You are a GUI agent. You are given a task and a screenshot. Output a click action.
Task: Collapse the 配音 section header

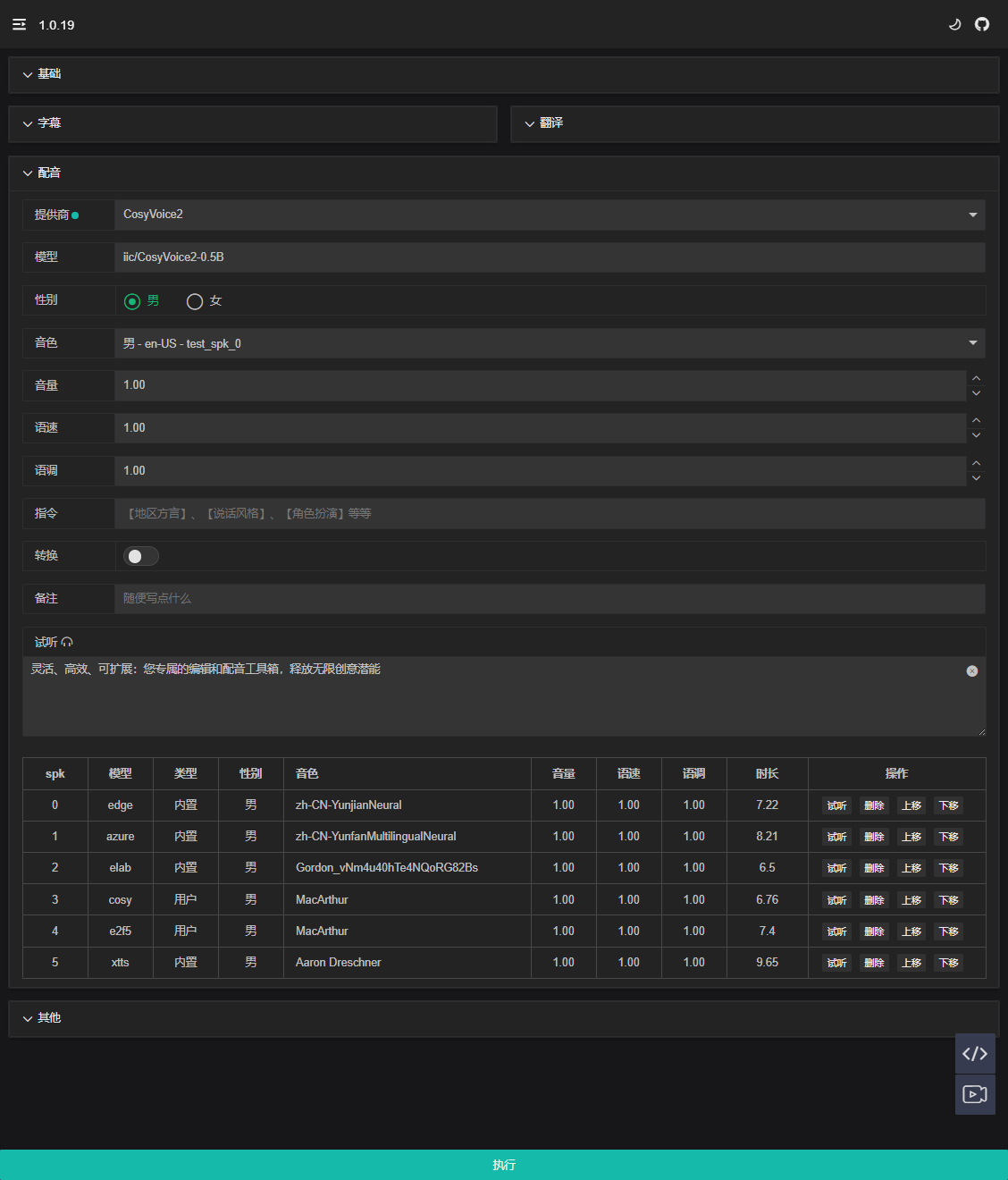[x=49, y=173]
